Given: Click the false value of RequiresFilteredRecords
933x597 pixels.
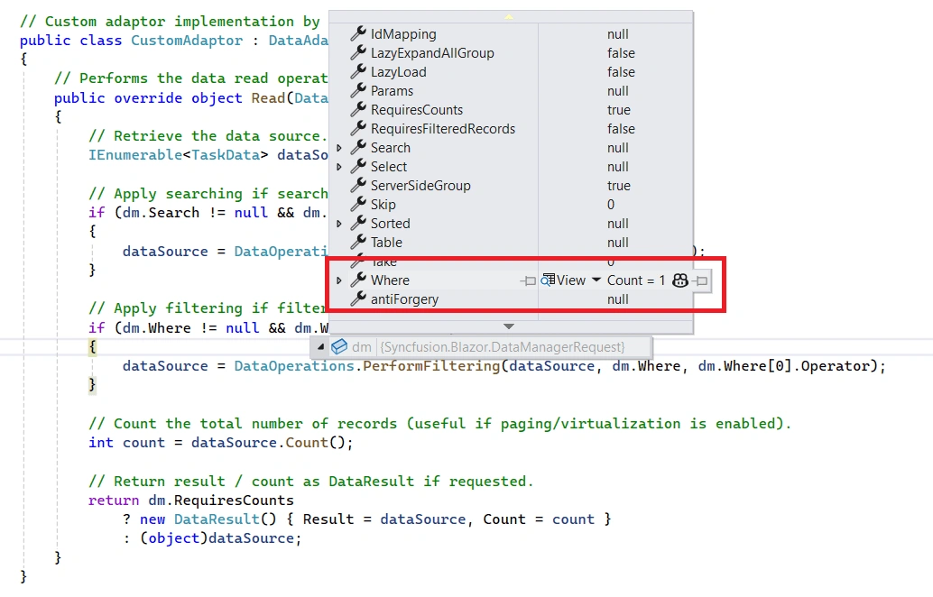Looking at the screenshot, I should point(621,128).
